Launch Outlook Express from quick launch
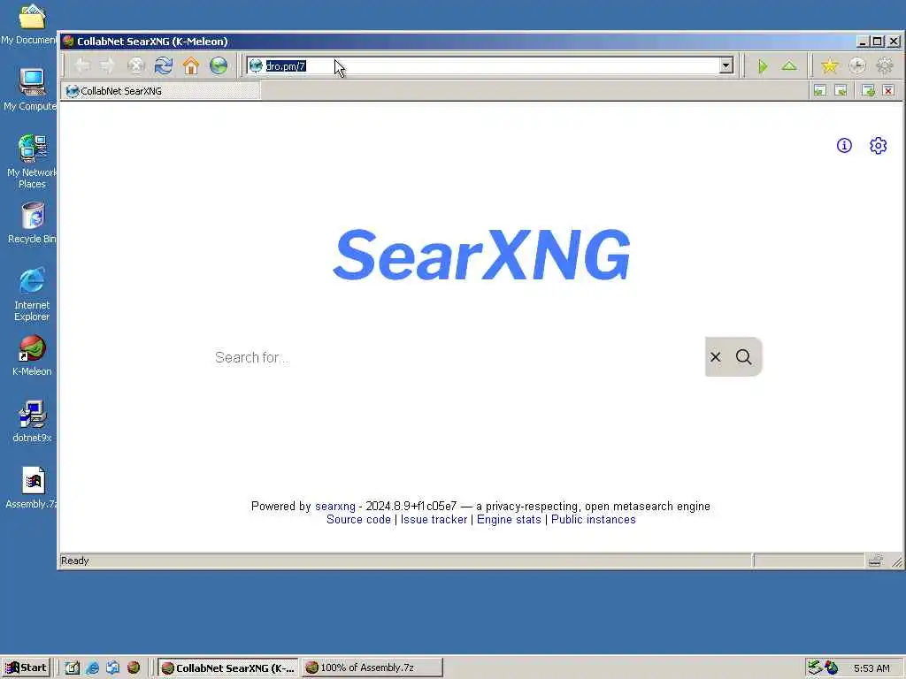This screenshot has width=906, height=679. (x=112, y=668)
